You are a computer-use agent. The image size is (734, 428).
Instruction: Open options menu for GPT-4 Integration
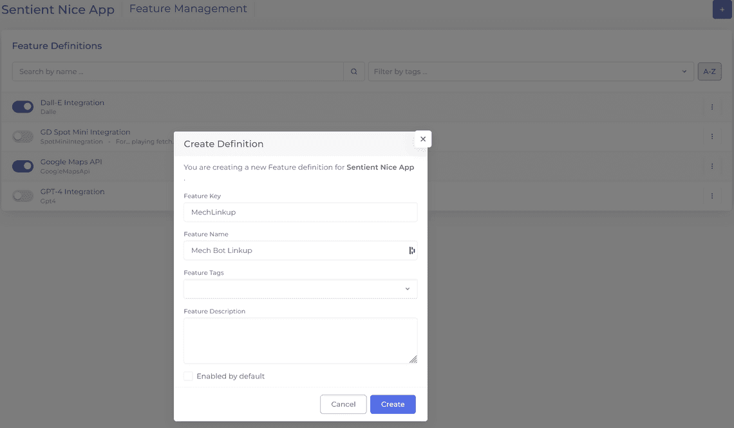[x=711, y=196]
